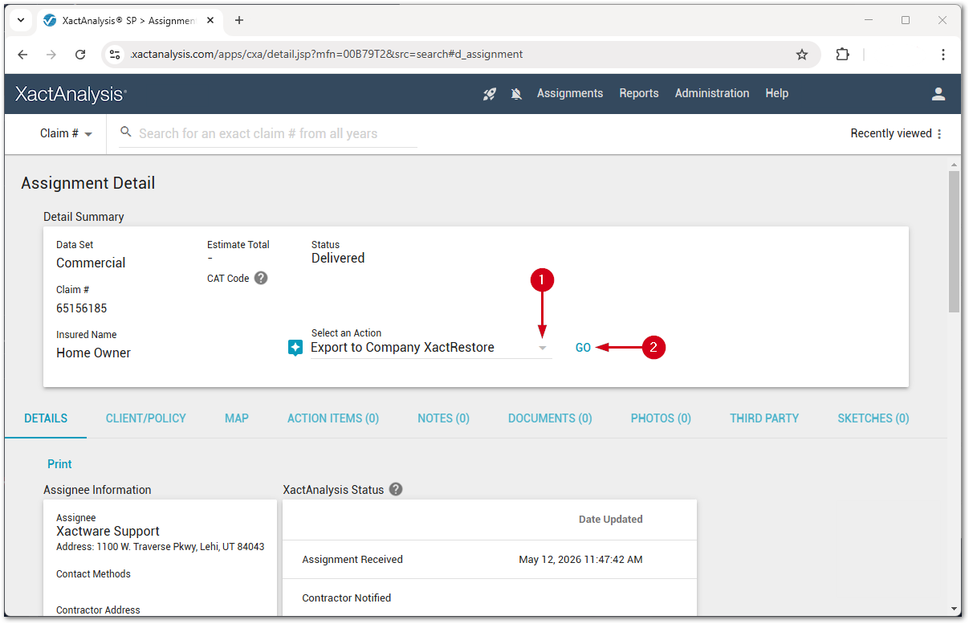Reload the page in the browser
Viewport: 969px width, 624px height.
[x=80, y=55]
